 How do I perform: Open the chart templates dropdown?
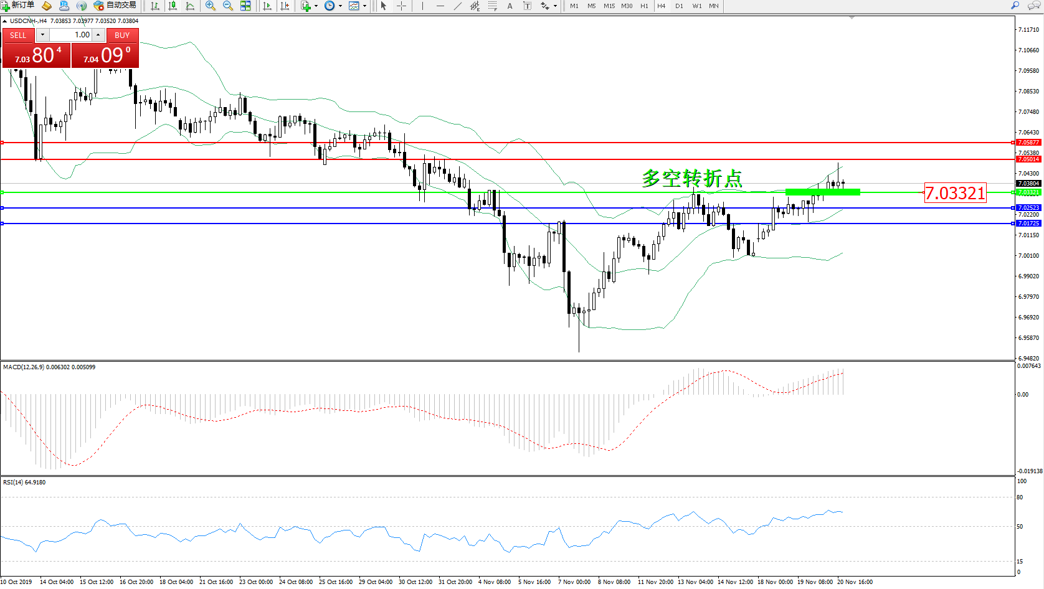[x=364, y=6]
